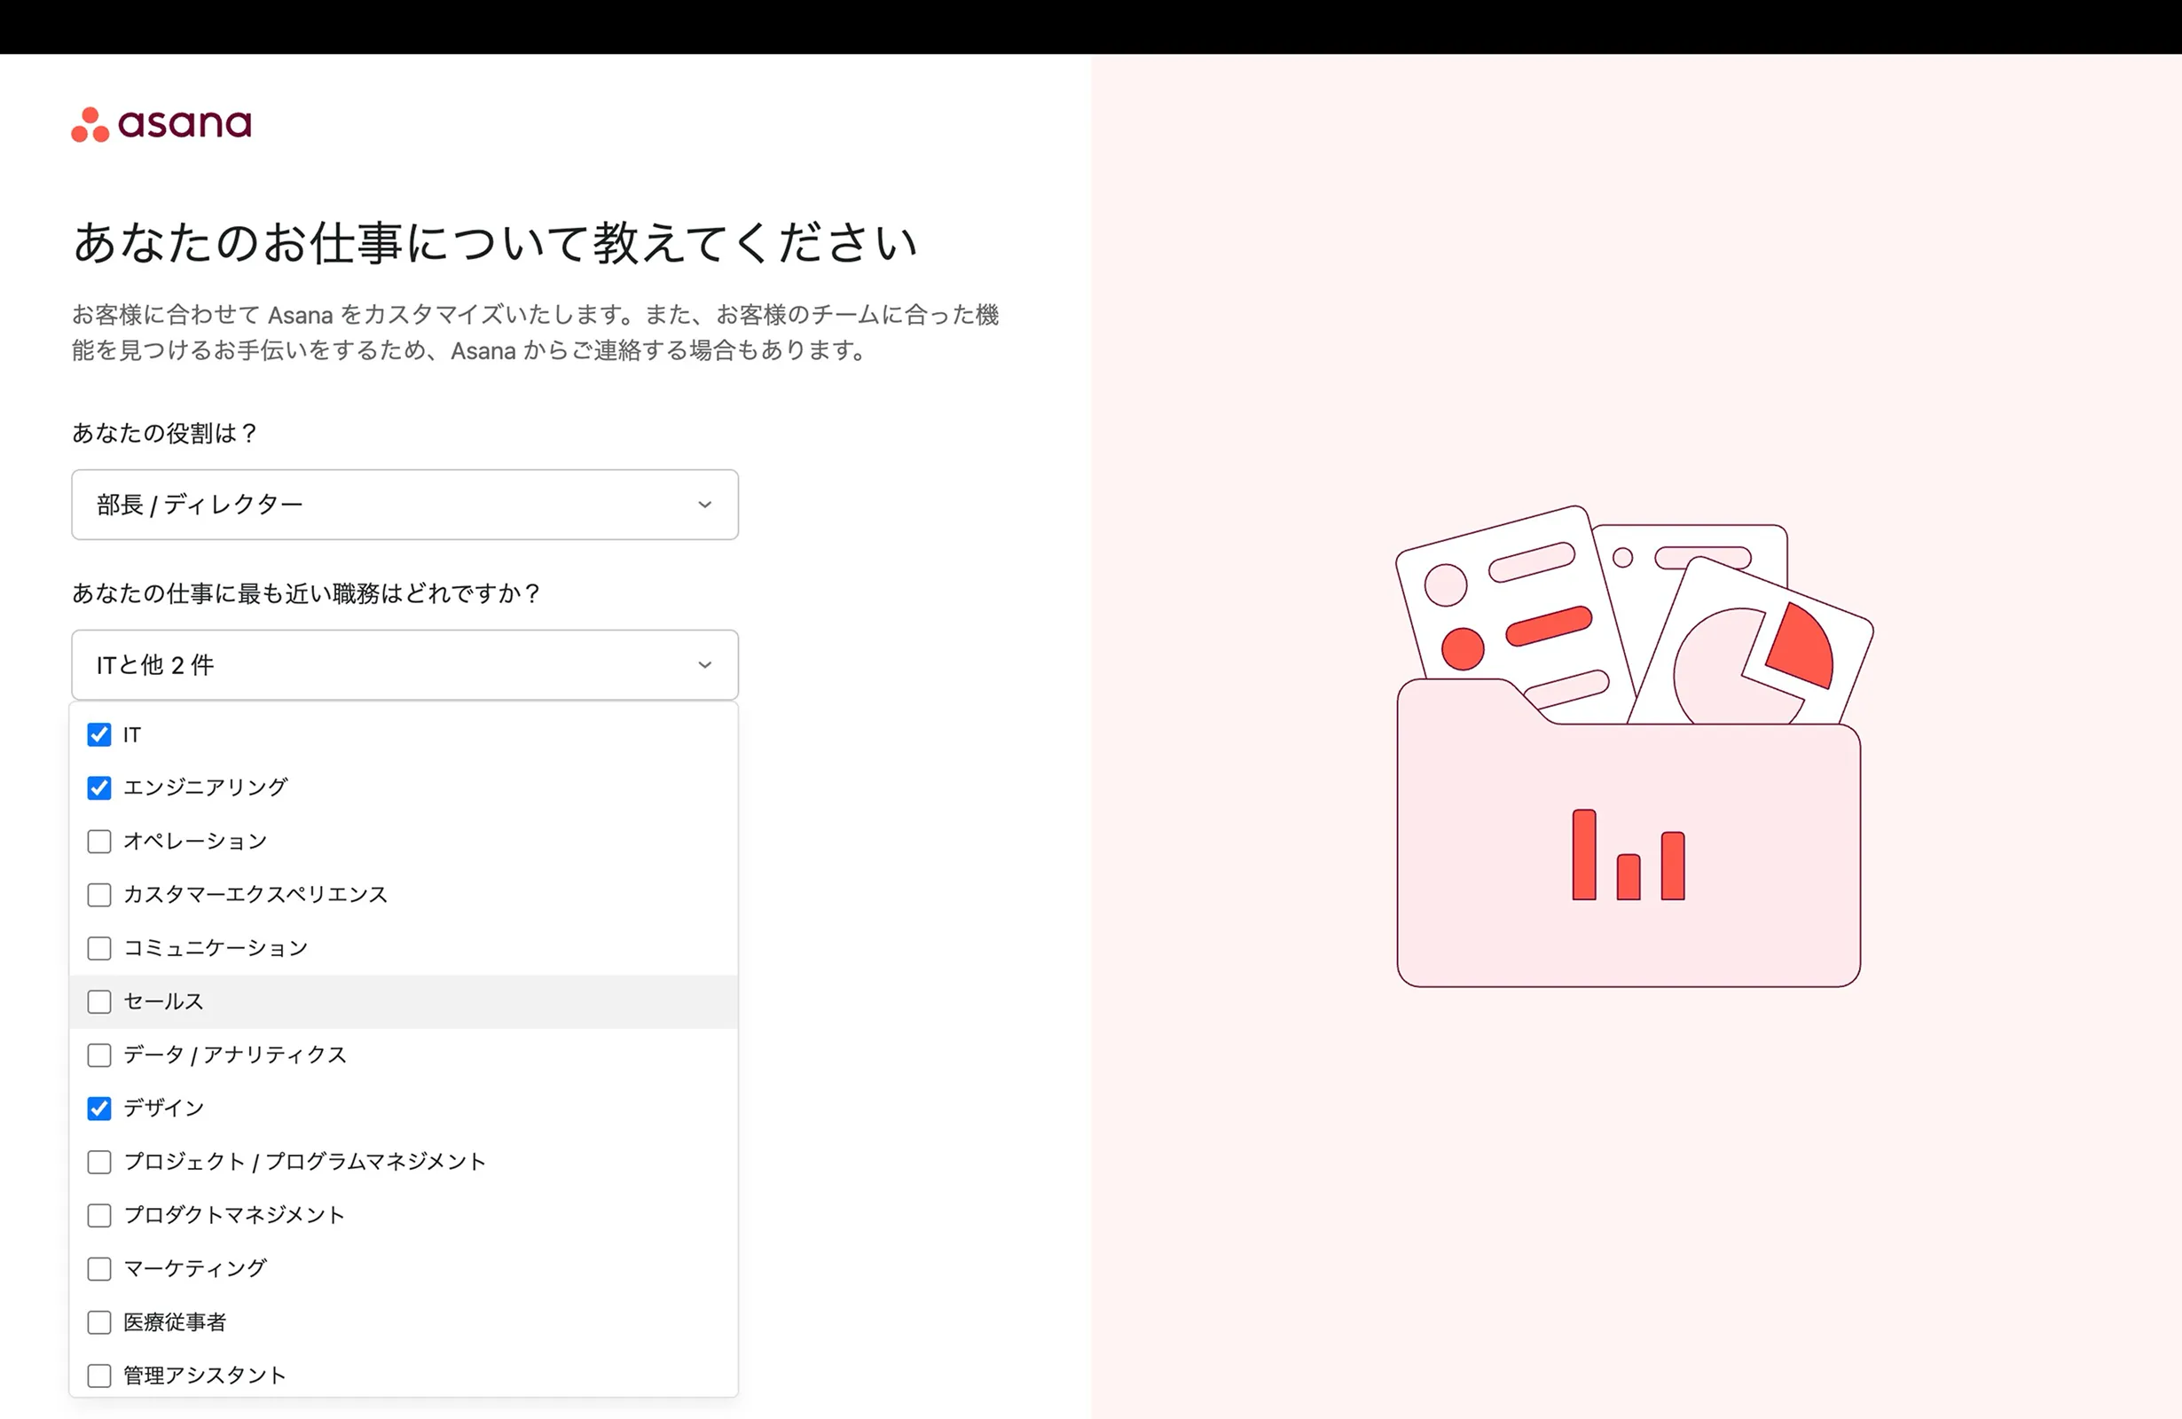Check the 管理アシスタント checkbox
Screen dimensions: 2182x1419
click(99, 1375)
